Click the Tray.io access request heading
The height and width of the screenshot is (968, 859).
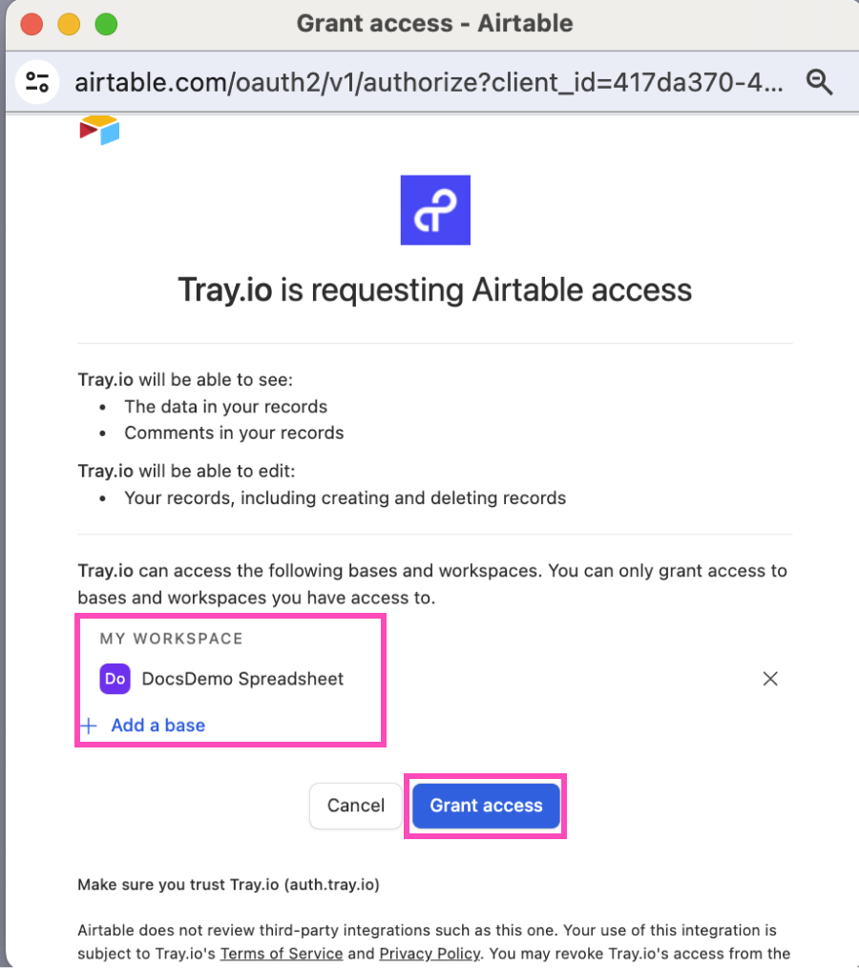(435, 289)
